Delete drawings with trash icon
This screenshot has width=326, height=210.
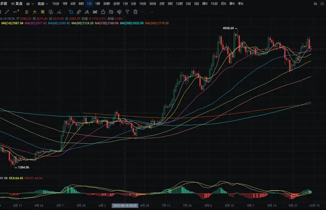pos(135,12)
